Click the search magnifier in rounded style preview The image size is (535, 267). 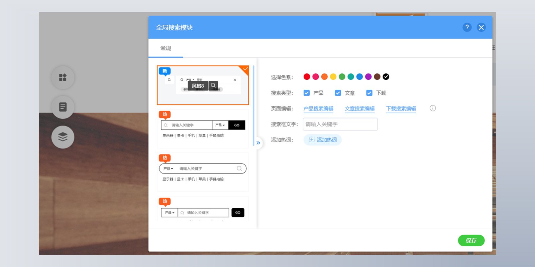[239, 169]
